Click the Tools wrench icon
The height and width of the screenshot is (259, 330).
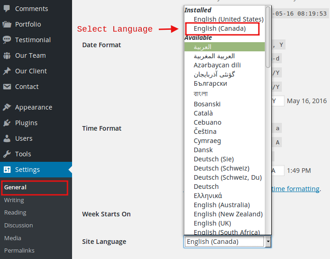(7, 154)
